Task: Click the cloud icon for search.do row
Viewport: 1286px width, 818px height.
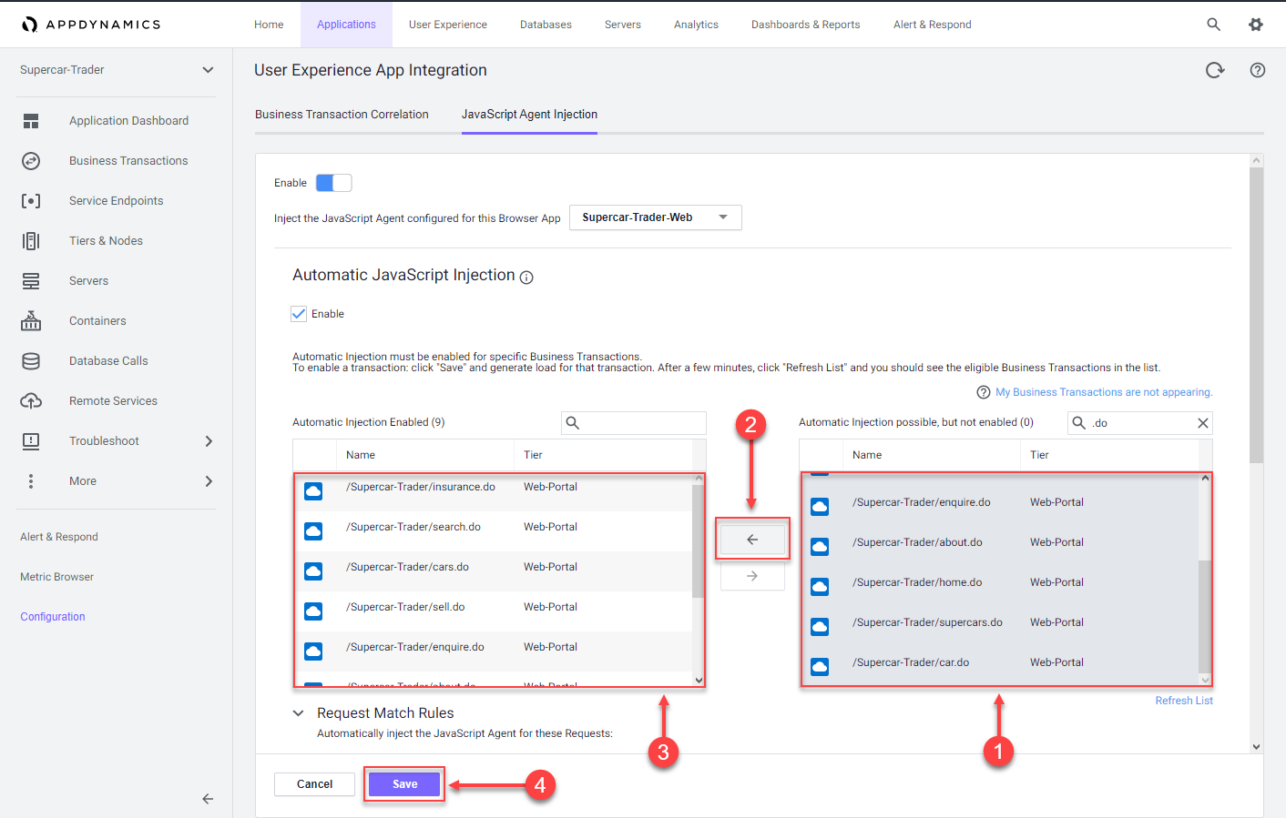Action: point(313,531)
